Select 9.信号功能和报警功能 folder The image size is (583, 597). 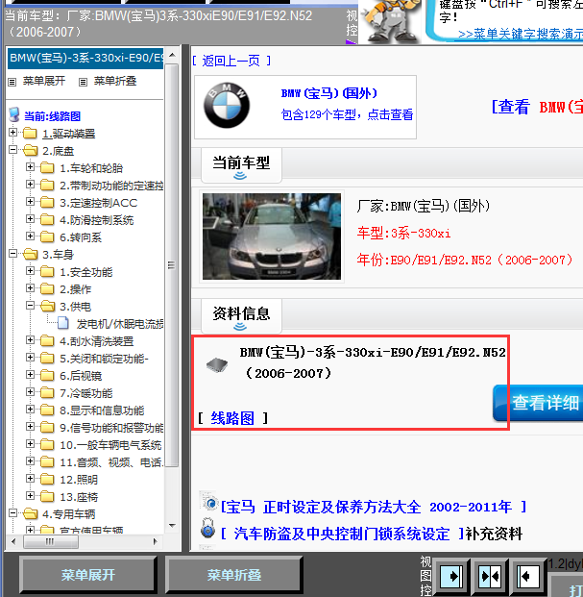tap(111, 428)
